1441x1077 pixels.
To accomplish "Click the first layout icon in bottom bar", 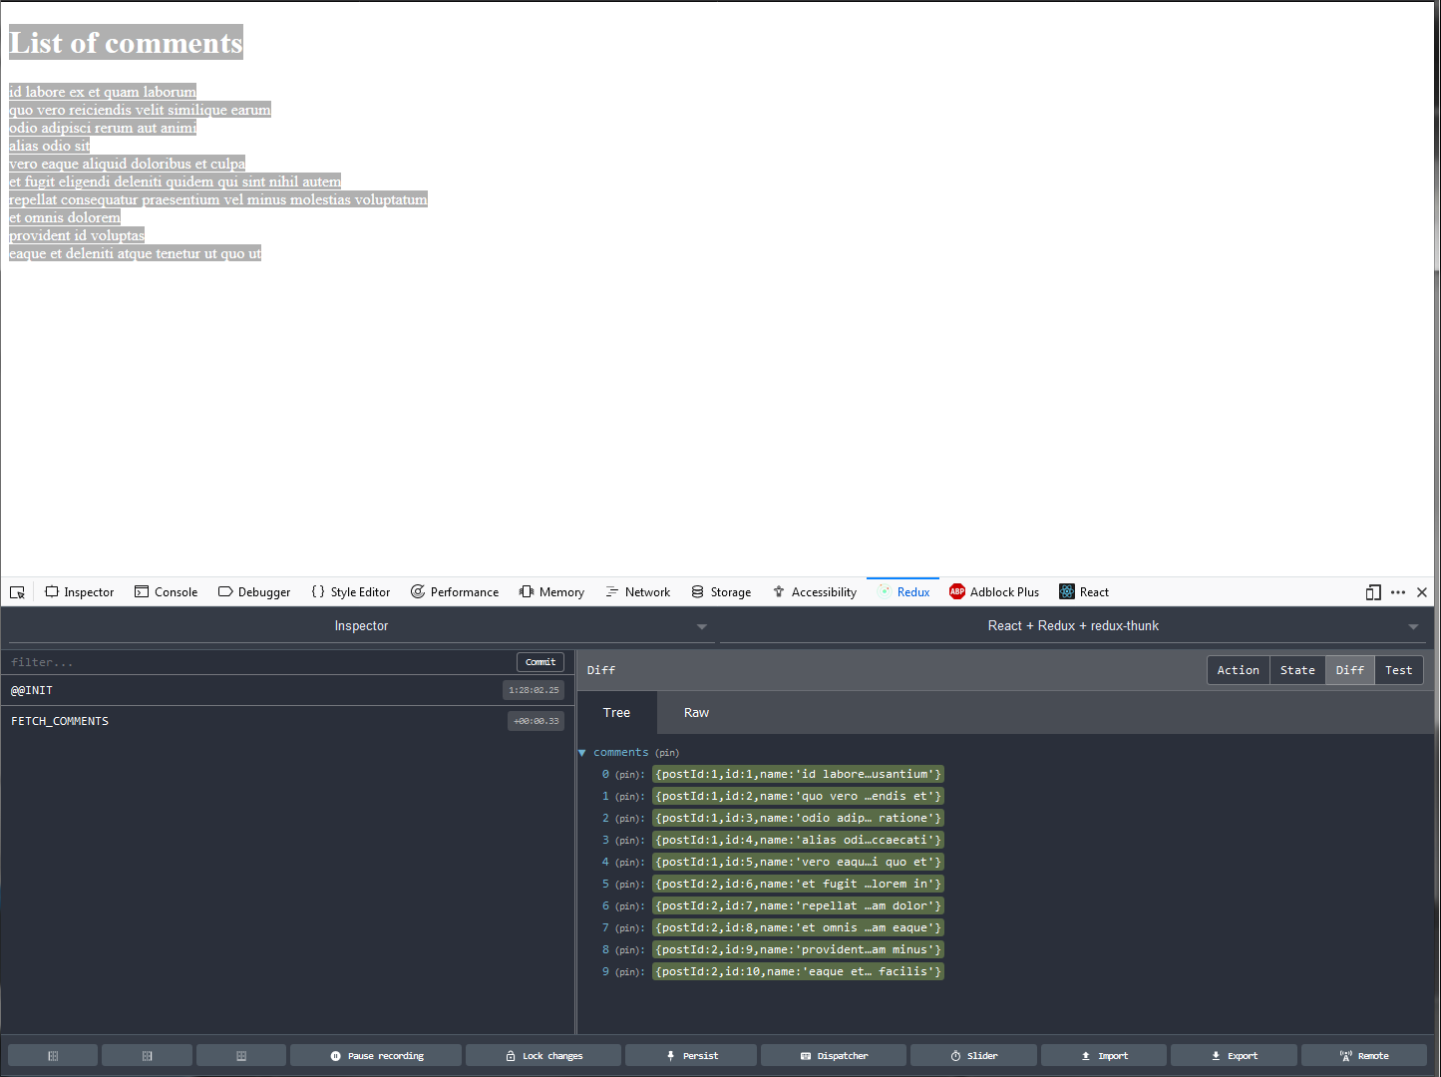I will 53,1055.
